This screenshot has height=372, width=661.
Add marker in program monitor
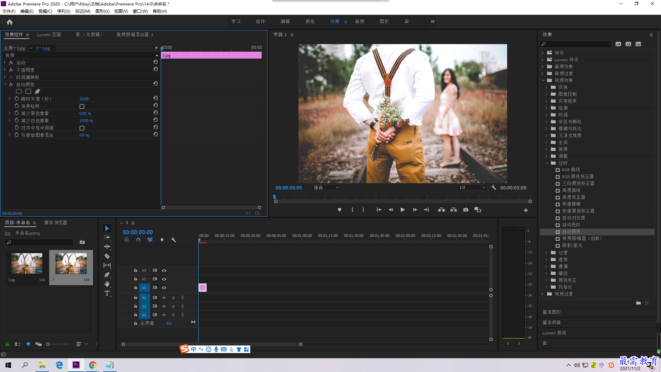pos(339,210)
